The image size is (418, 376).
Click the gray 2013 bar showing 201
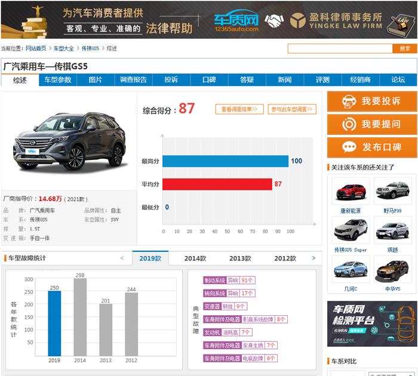tap(106, 329)
